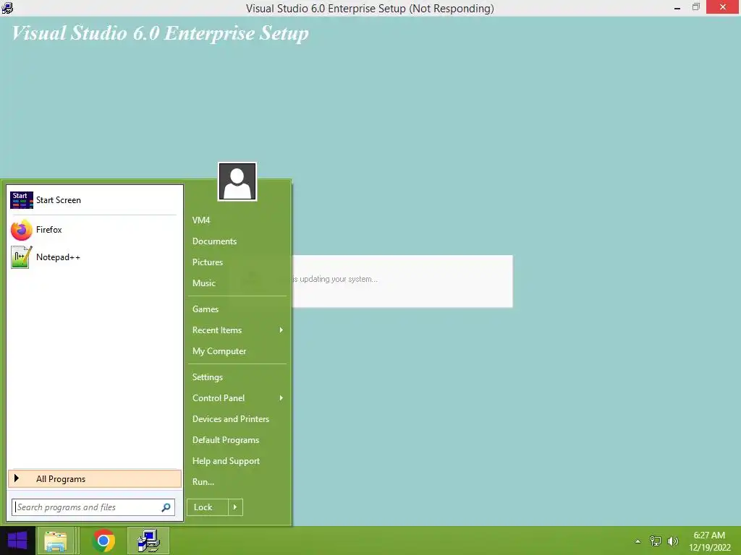Open Google Chrome from the taskbar
The height and width of the screenshot is (555, 741).
tap(103, 541)
